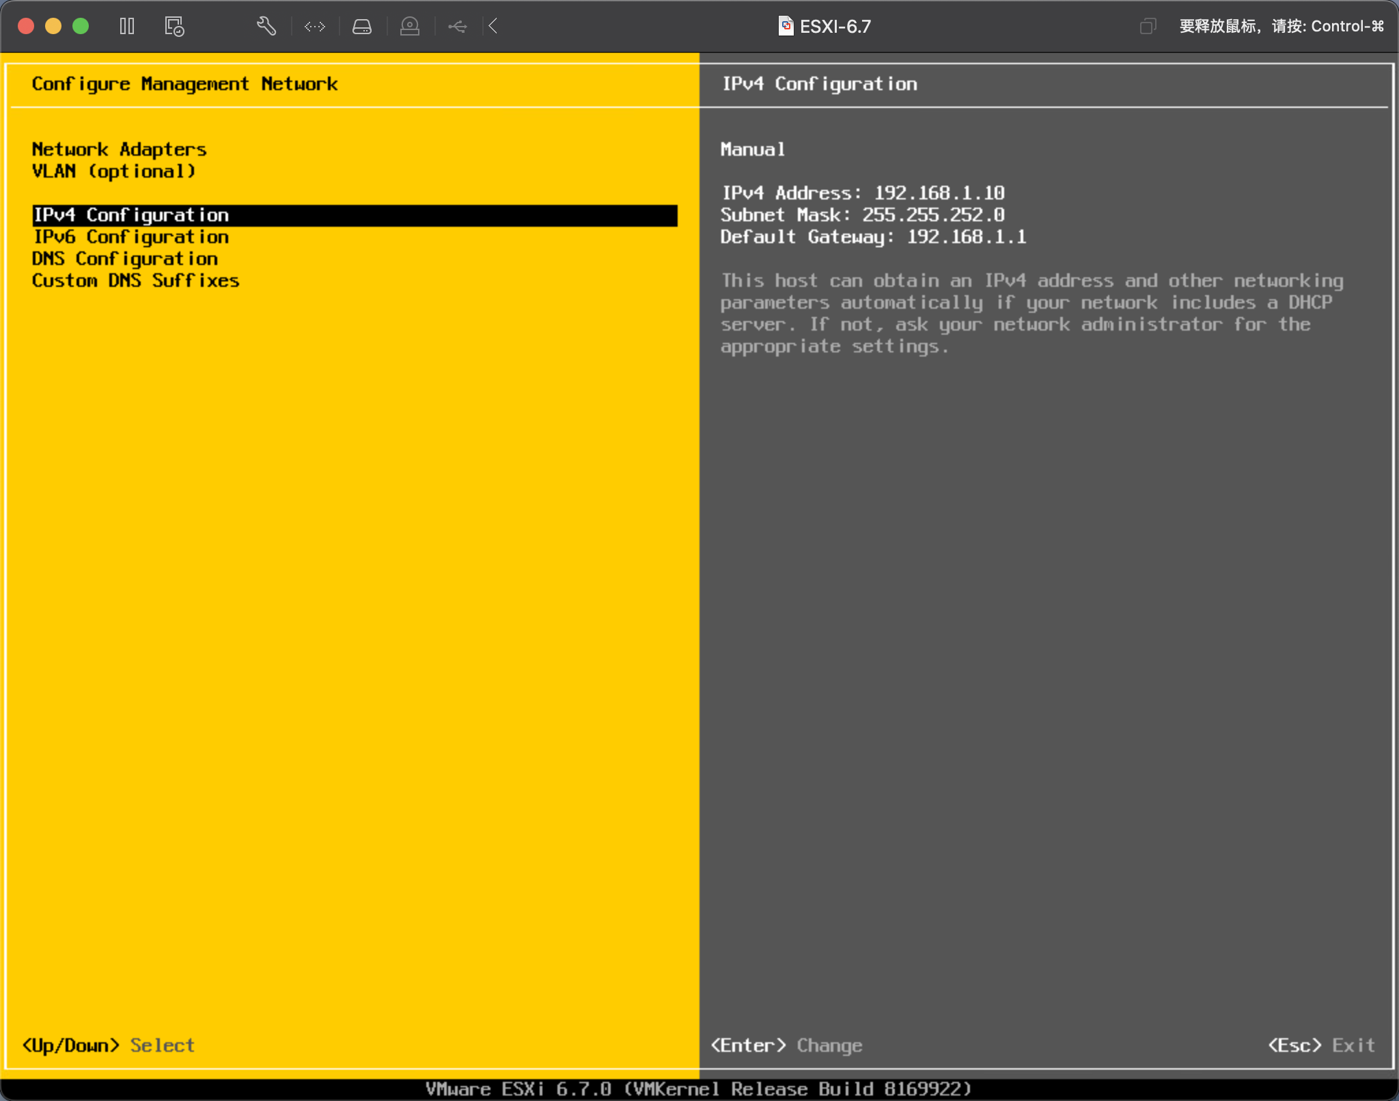Open the snapshots manager icon
Viewport: 1399px width, 1101px height.
174,26
